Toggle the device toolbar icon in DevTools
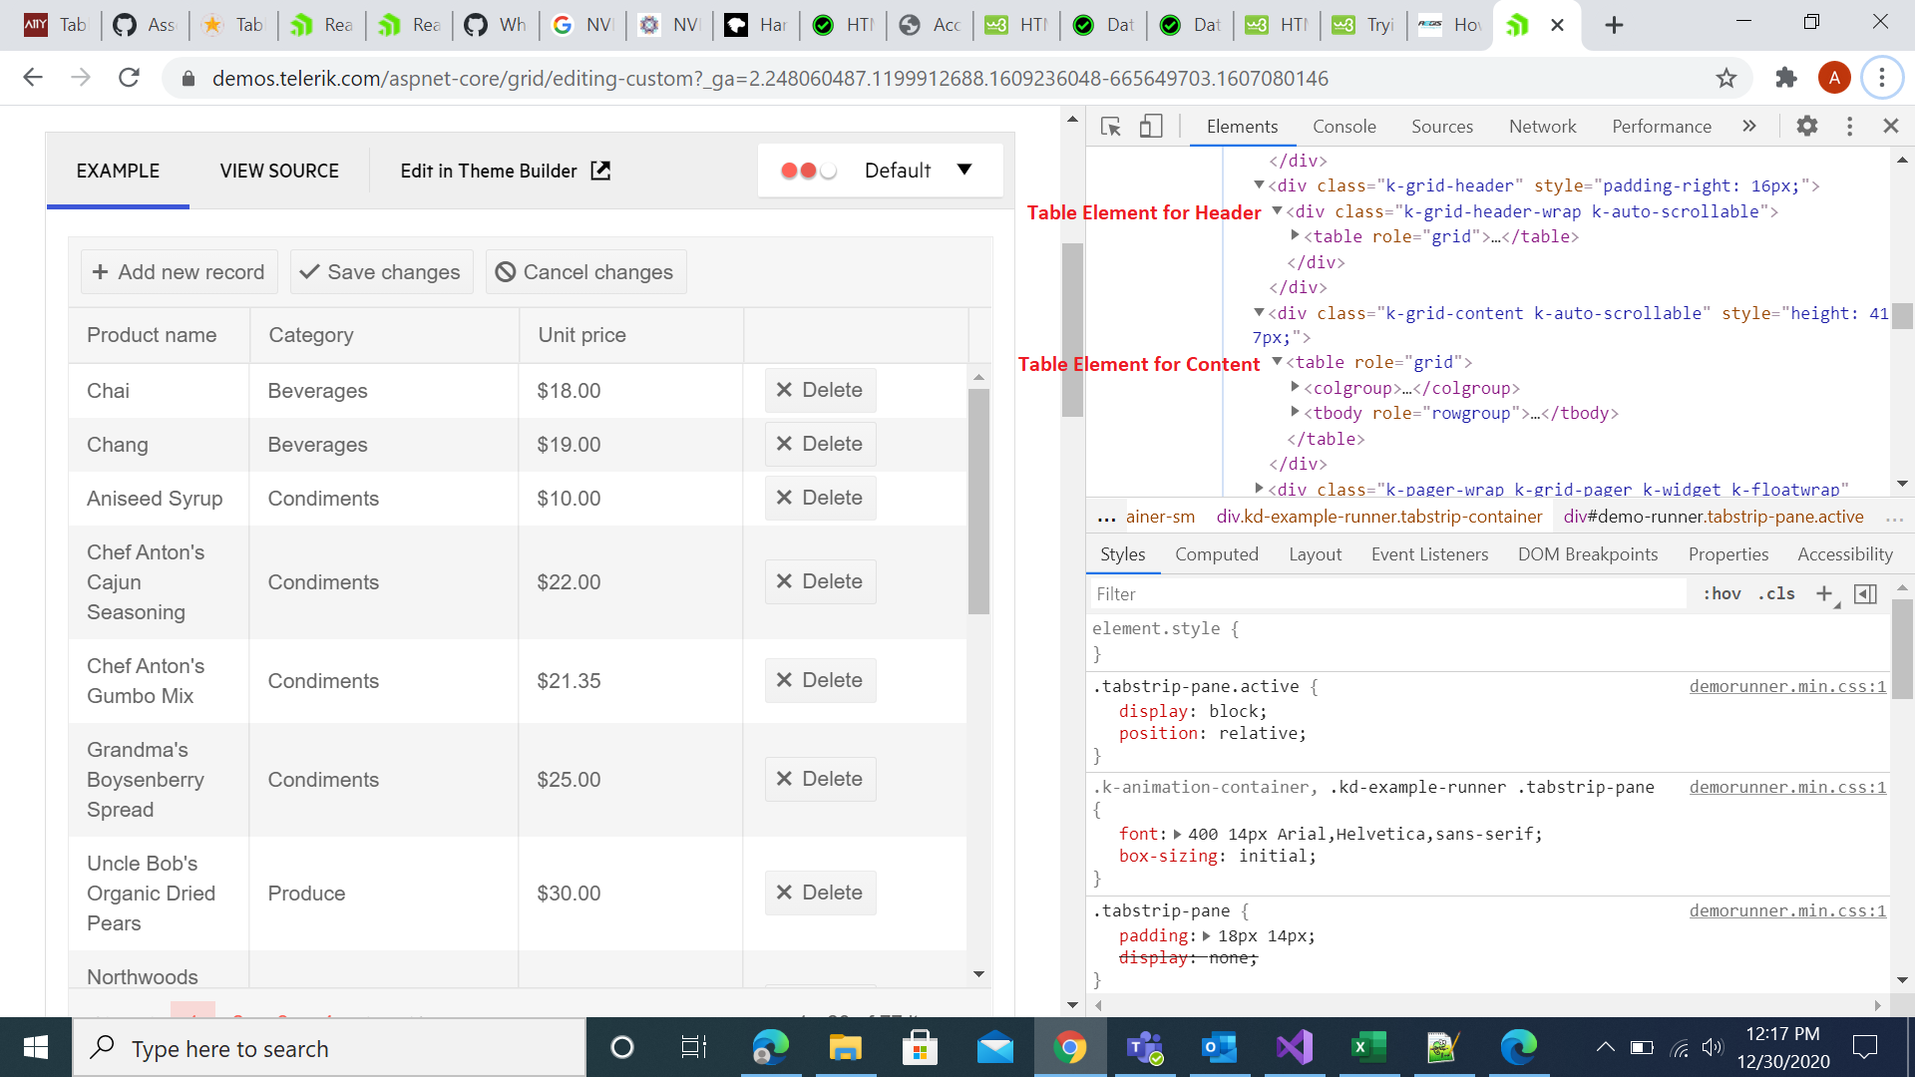Viewport: 1915px width, 1077px height. [1151, 127]
